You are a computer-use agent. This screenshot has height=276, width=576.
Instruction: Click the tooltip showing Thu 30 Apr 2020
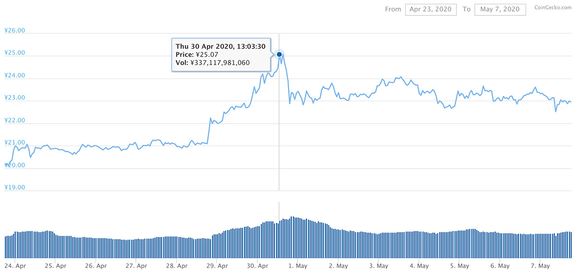(x=222, y=55)
